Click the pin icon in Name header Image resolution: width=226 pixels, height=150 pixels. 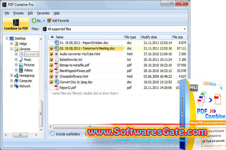coord(52,37)
